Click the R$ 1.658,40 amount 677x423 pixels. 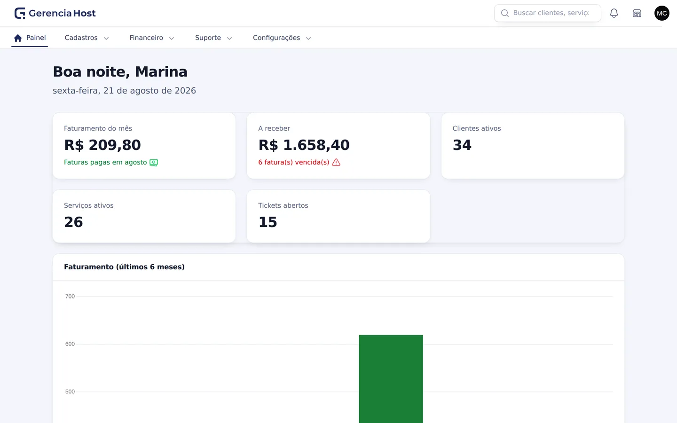point(304,145)
